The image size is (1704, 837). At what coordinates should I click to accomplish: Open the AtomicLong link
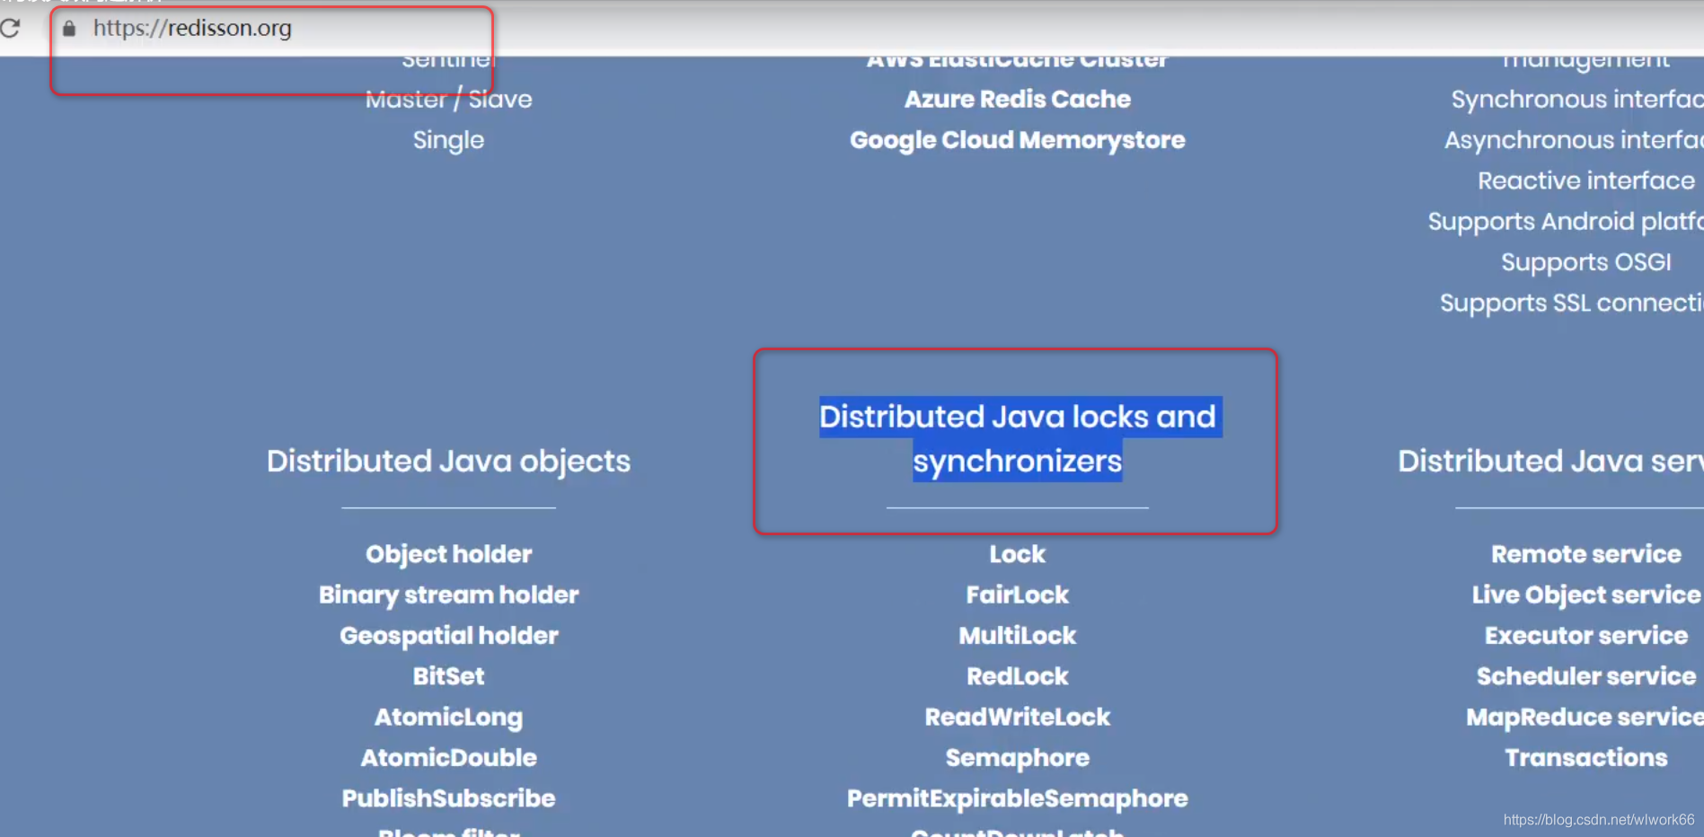pyautogui.click(x=448, y=718)
